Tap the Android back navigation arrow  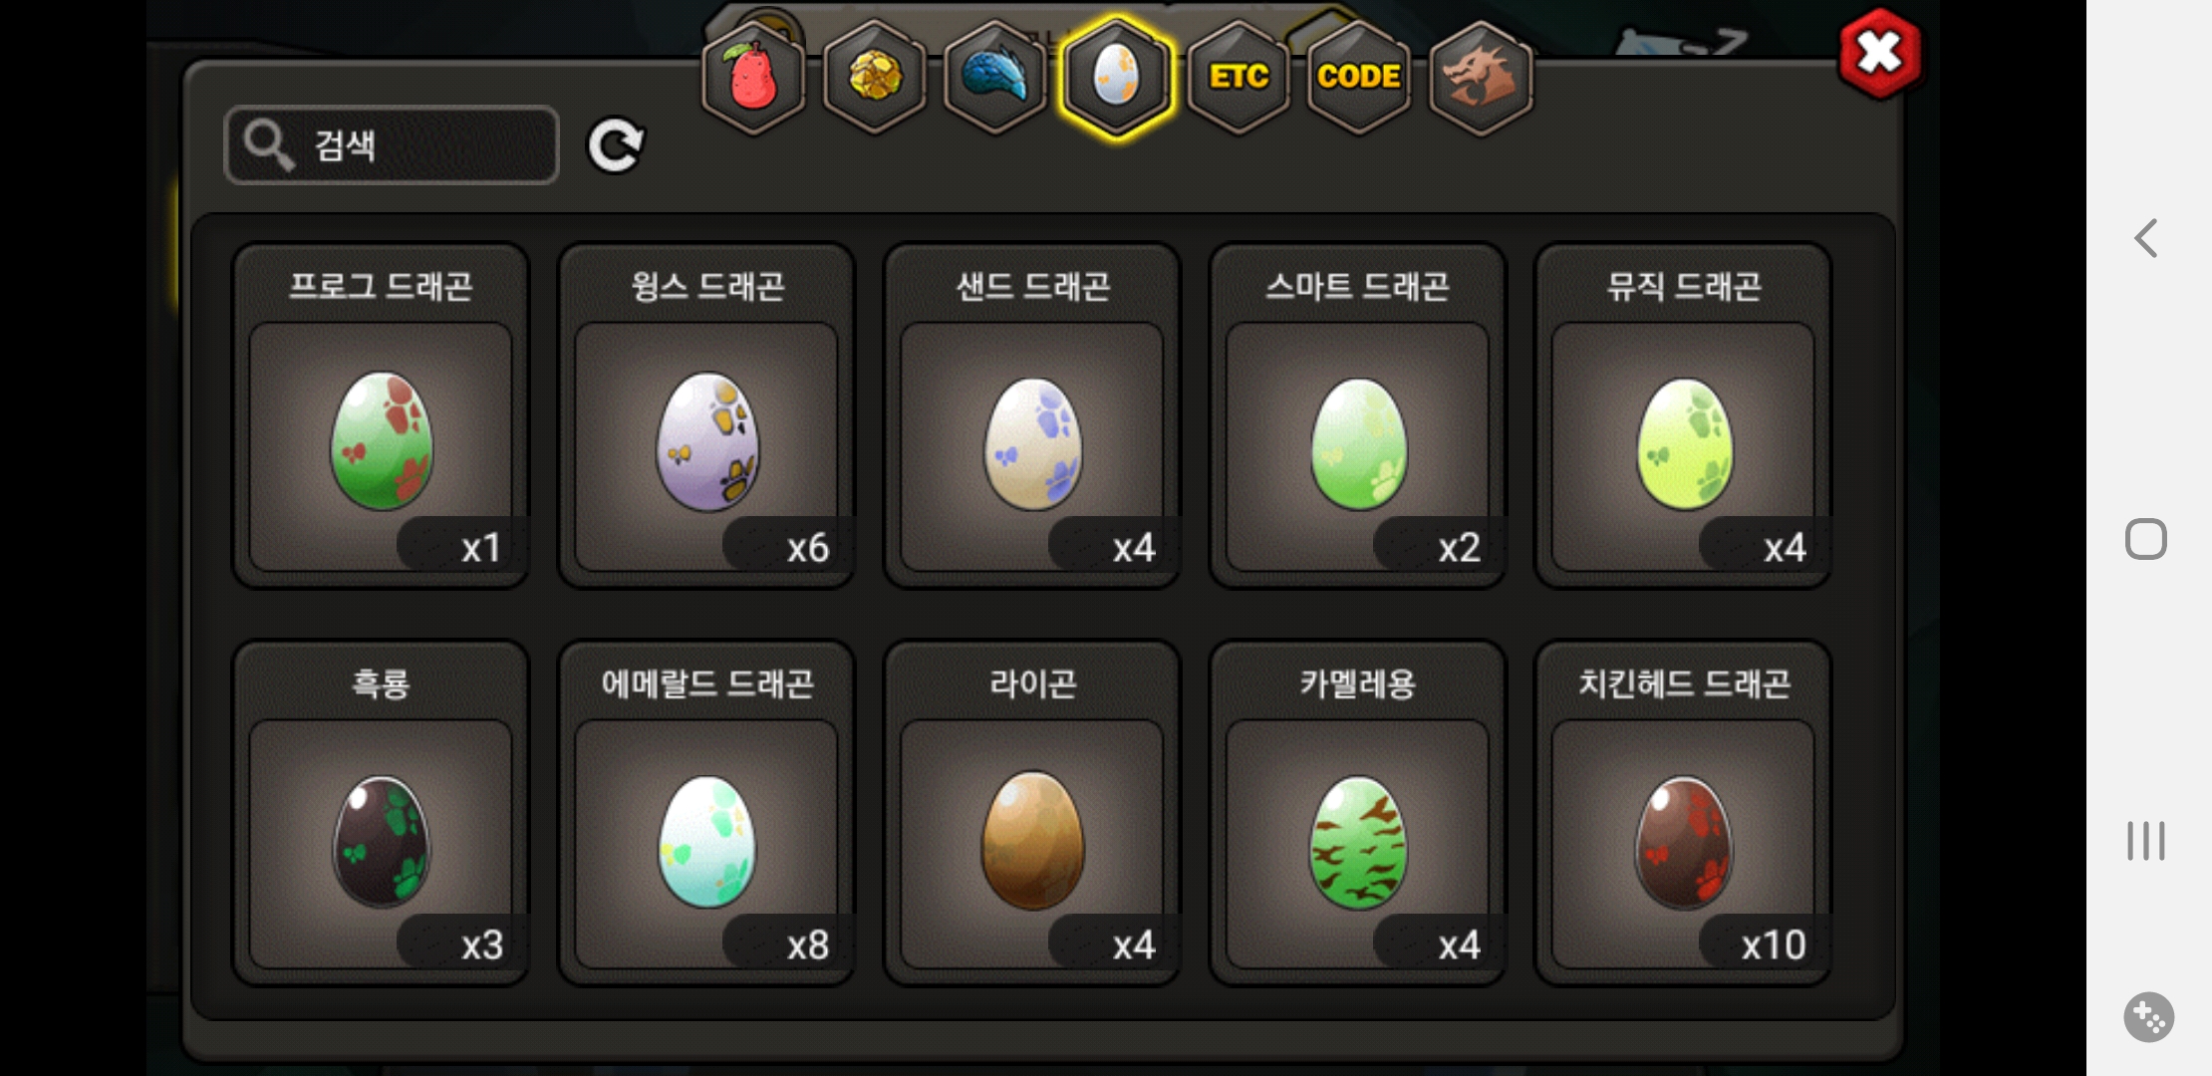pos(2146,238)
